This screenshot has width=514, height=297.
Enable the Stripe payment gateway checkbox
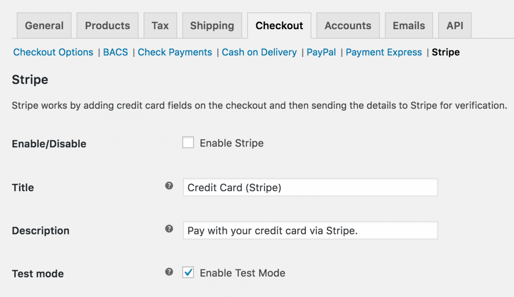pyautogui.click(x=188, y=142)
